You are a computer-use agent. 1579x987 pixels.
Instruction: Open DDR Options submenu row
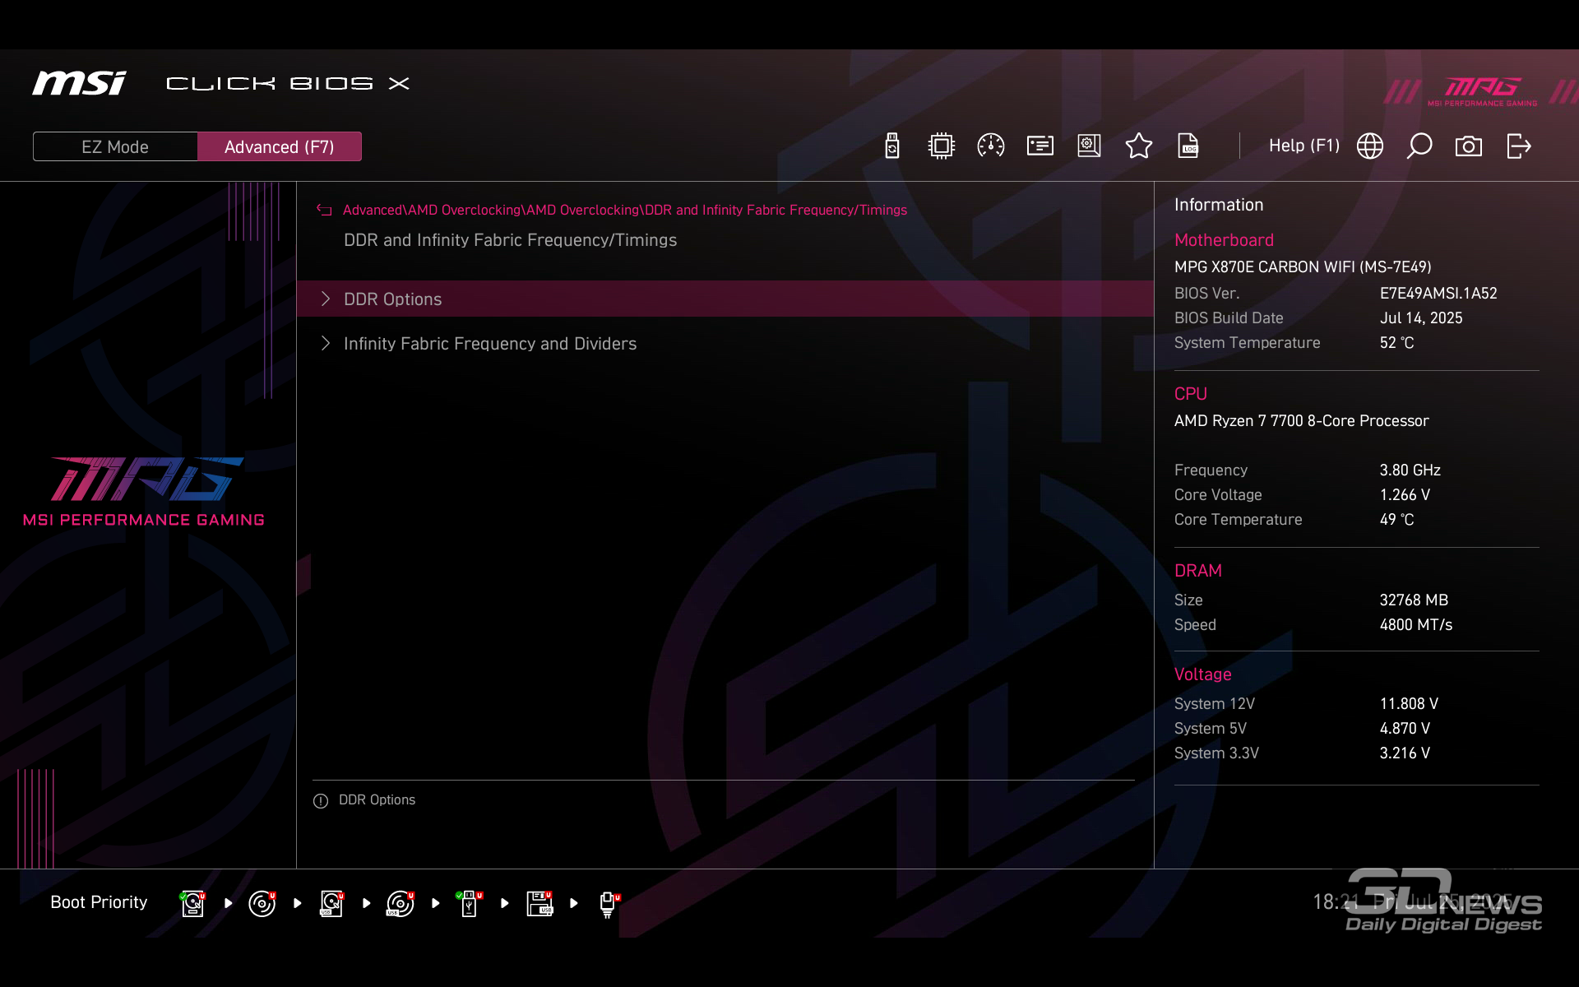725,299
